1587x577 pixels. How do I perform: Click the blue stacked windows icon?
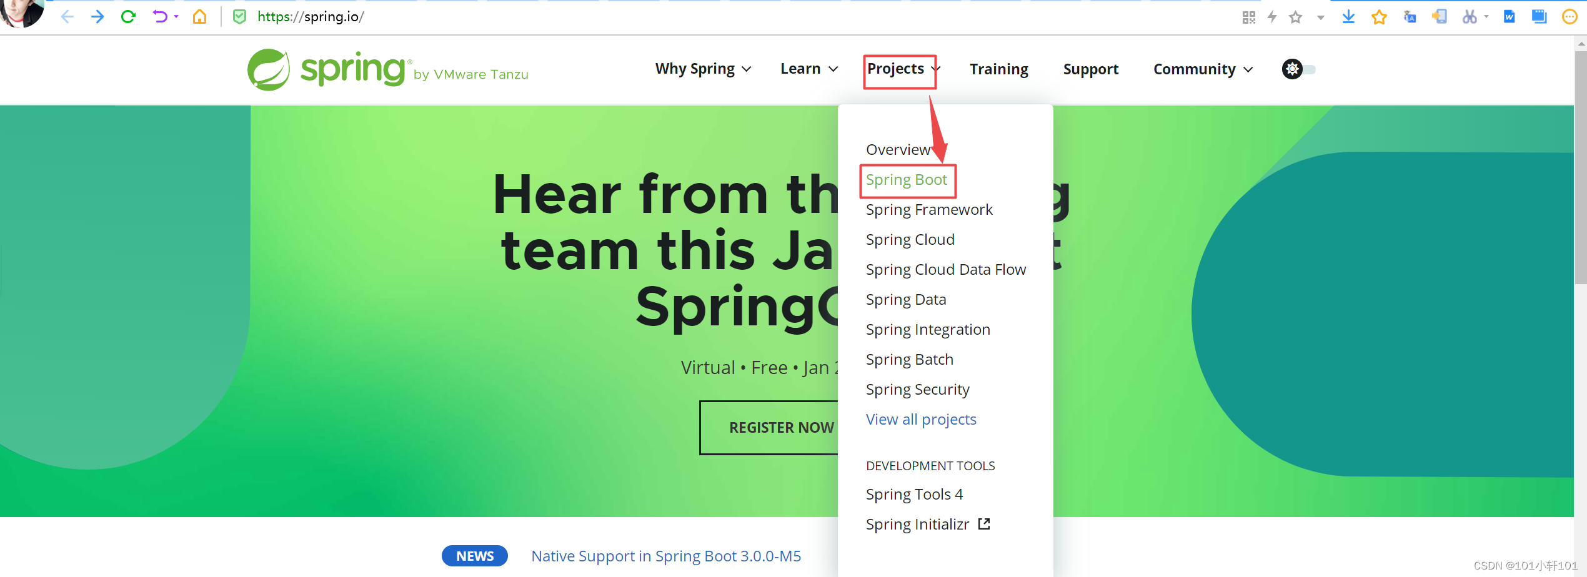(1539, 17)
